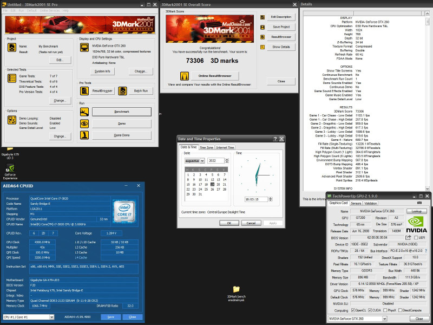Screen dimensions: 433x325
Task: Click the Close button in Overall Score window
Action: click(281, 81)
